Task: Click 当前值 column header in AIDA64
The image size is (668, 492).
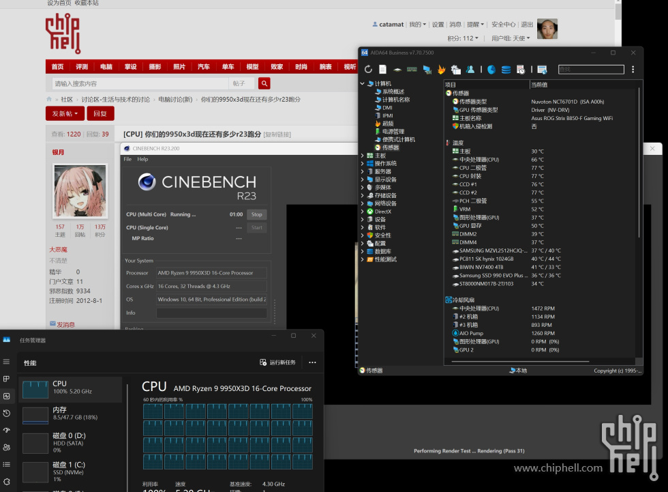Action: (x=539, y=85)
